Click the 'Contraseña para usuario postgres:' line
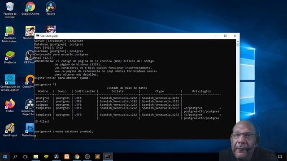 pos(62,55)
